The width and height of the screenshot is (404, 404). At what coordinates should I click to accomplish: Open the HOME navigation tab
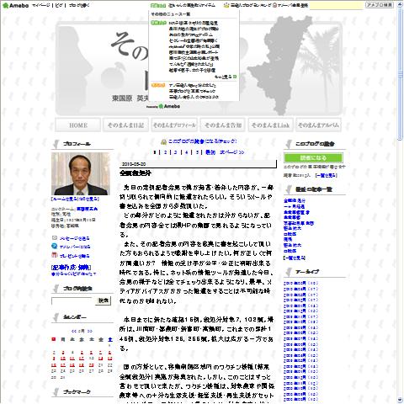coord(77,125)
